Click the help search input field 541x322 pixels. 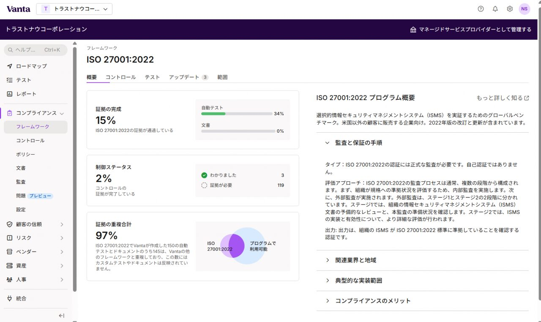pyautogui.click(x=36, y=50)
